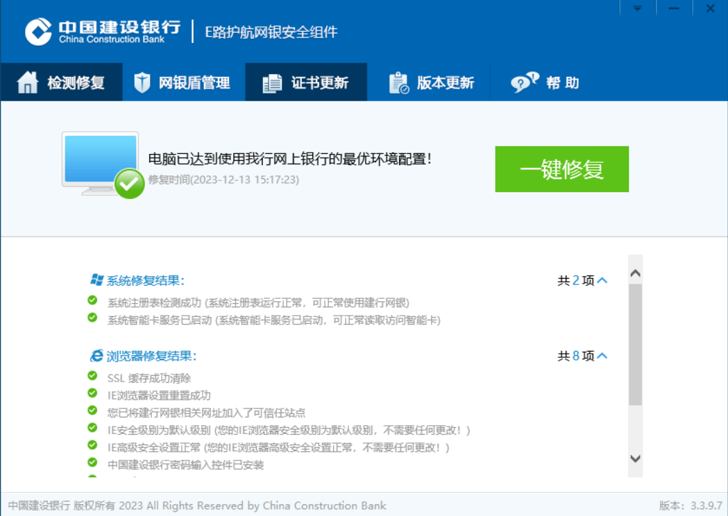
Task: Click the 帮助 label in navigation bar
Action: [x=562, y=83]
